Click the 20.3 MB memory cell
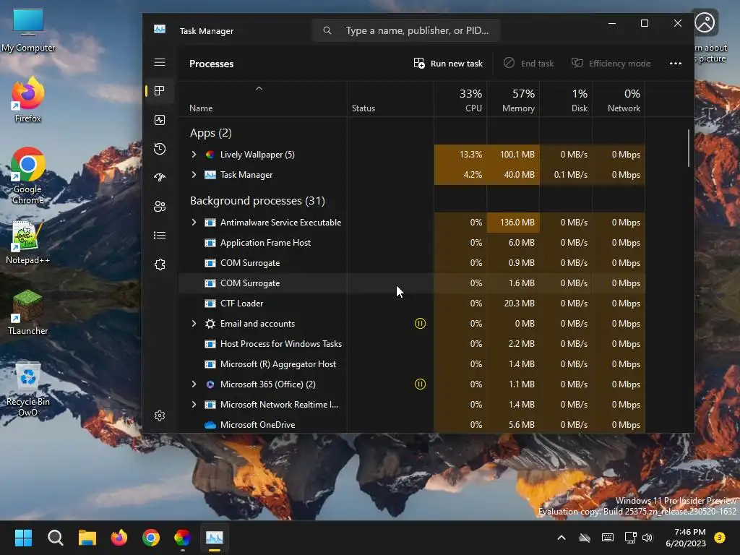The width and height of the screenshot is (740, 555). [513, 304]
